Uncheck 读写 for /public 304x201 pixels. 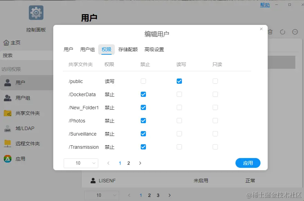click(x=179, y=81)
